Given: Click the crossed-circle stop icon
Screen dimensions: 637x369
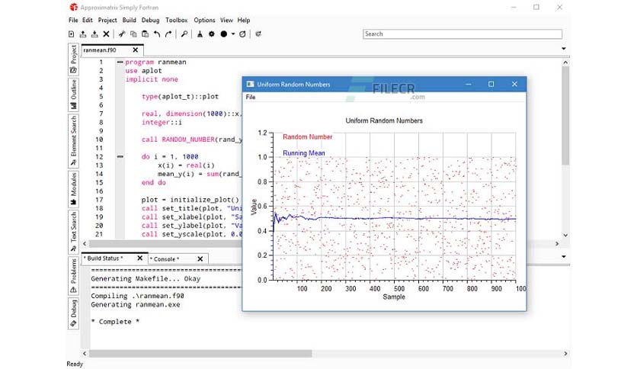Looking at the screenshot, I should pyautogui.click(x=242, y=34).
